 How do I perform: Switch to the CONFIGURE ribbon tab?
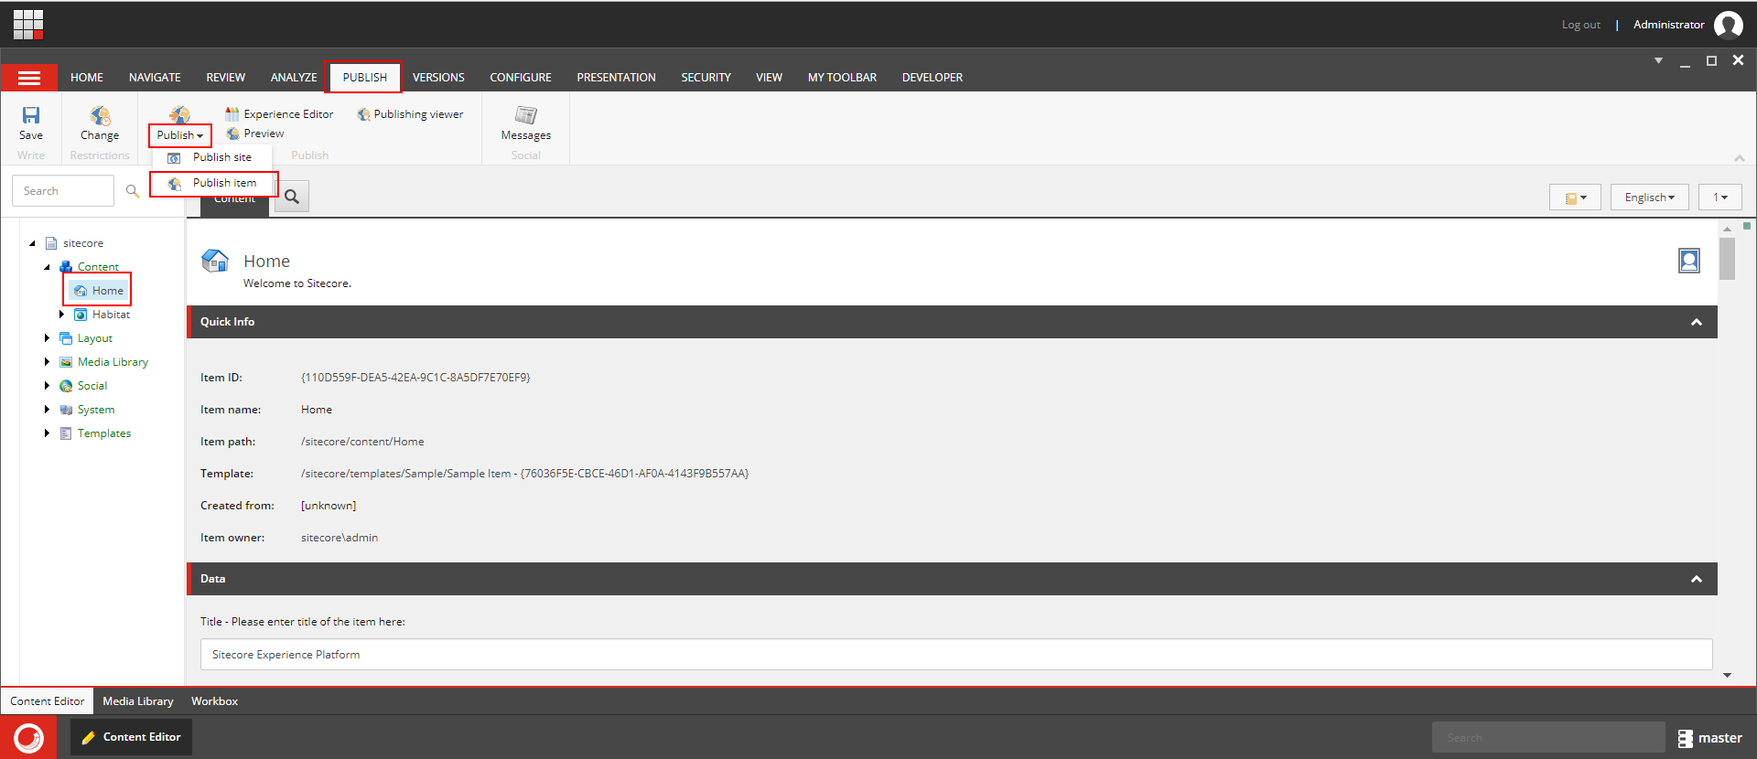coord(521,78)
